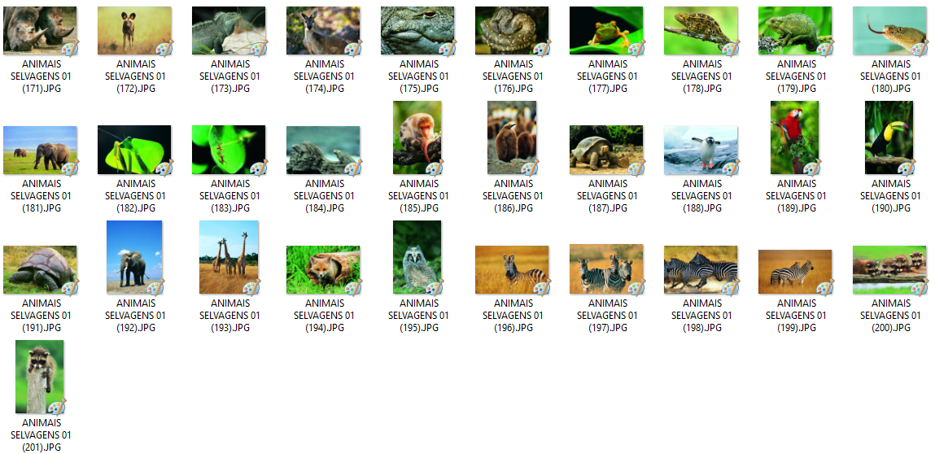
Task: Click the giraffes photo (193).JPG
Action: tap(229, 257)
